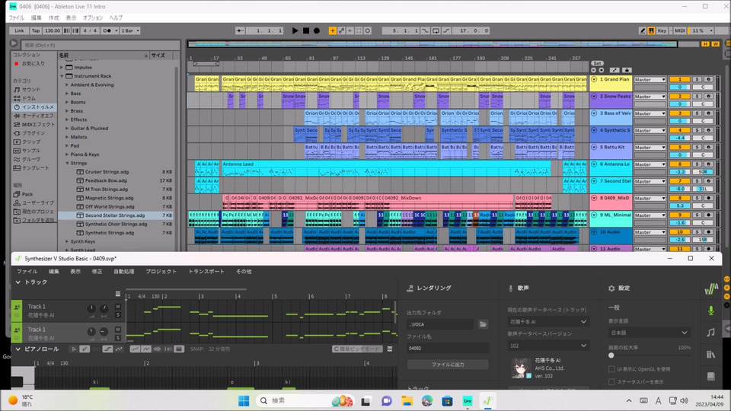Open the output folder browse icon
Viewport: 731px width, 411px height.
point(483,324)
